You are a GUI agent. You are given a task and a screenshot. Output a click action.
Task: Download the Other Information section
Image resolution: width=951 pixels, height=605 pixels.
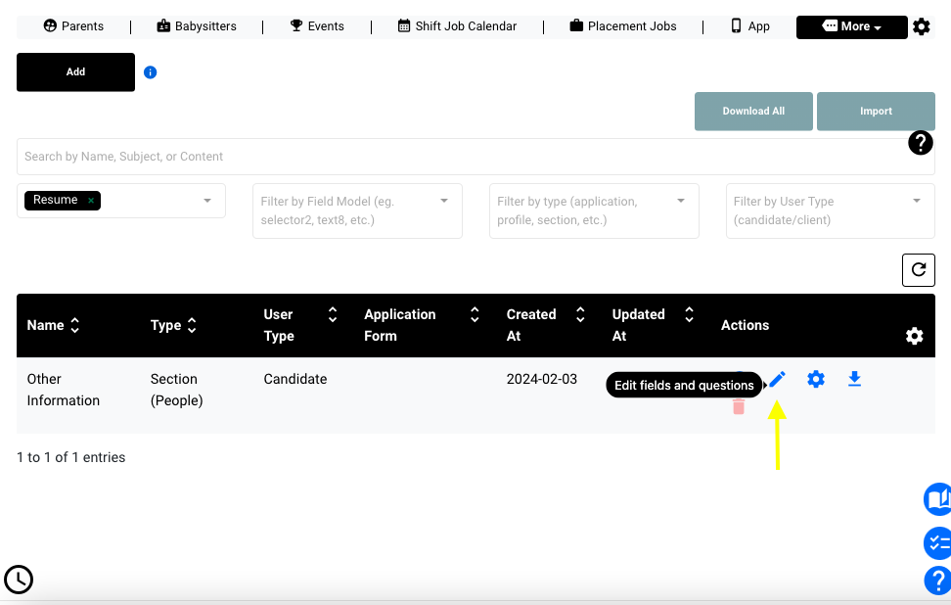coord(854,379)
